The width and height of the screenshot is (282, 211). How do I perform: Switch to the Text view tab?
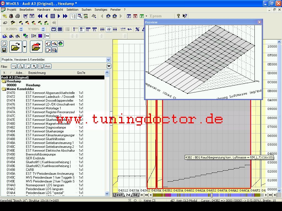118,195
